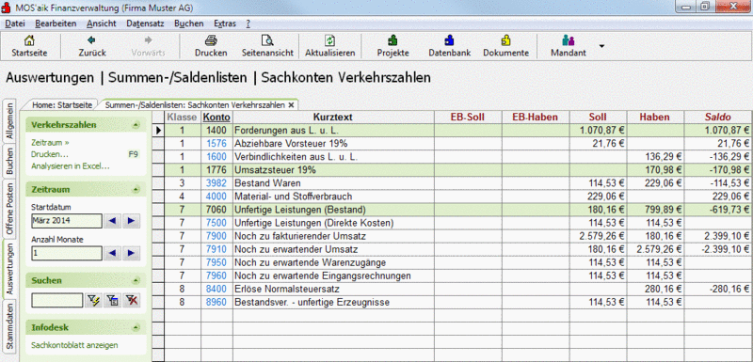Open the Buchen menu
753x362 pixels.
click(x=189, y=23)
